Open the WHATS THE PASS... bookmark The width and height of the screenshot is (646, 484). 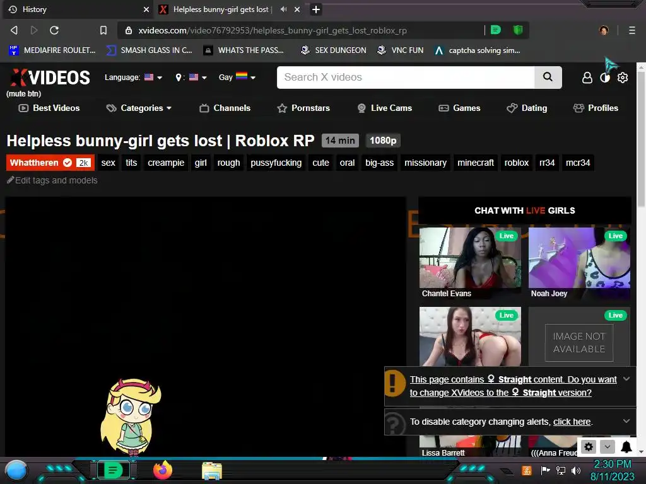click(x=244, y=50)
